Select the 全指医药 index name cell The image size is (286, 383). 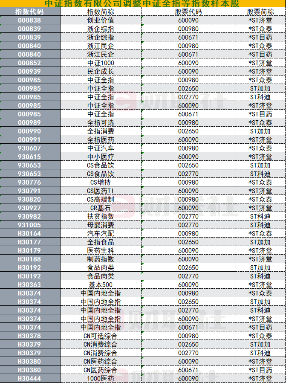pyautogui.click(x=101, y=140)
